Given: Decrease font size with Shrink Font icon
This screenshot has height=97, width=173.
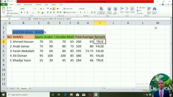Looking at the screenshot, I should point(44,9).
